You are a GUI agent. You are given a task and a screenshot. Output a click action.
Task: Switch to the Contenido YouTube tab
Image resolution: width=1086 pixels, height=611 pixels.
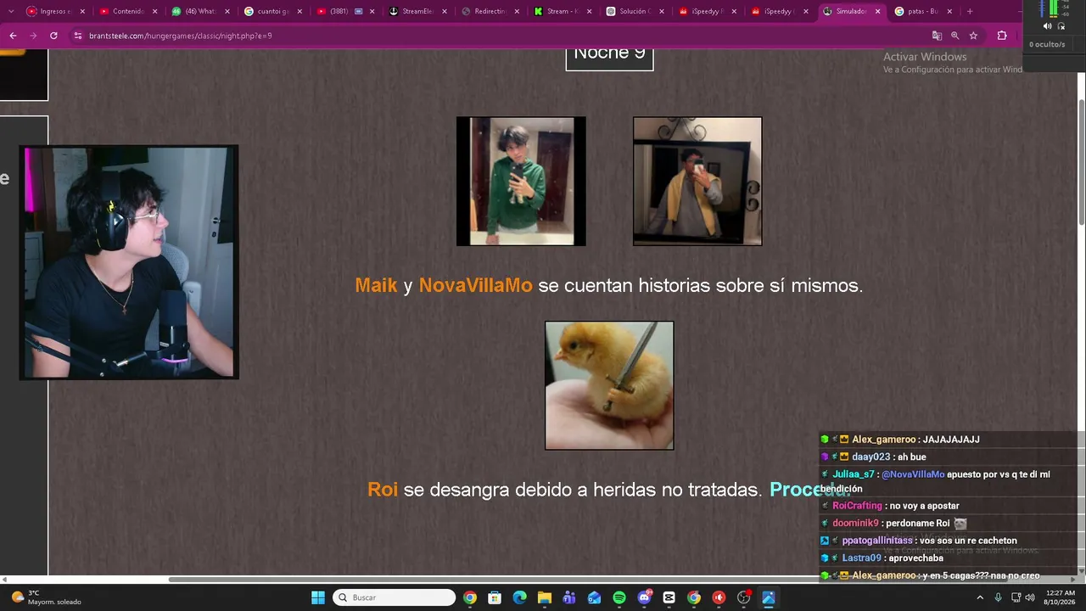pyautogui.click(x=128, y=11)
